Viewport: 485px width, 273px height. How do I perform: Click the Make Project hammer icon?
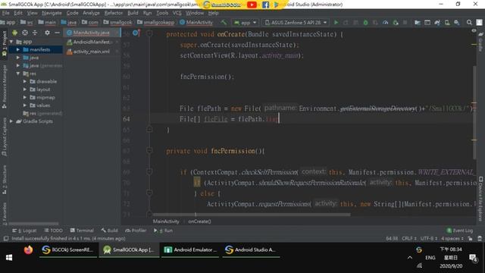pyautogui.click(x=224, y=23)
